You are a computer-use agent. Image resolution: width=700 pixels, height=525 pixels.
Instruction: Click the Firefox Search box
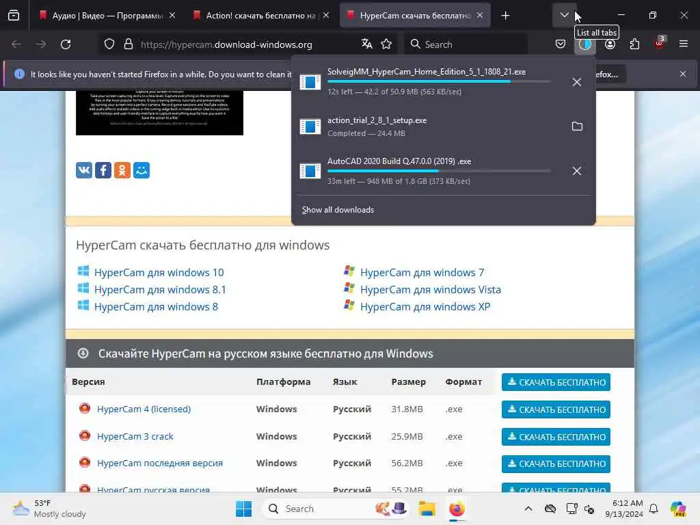[x=466, y=44]
